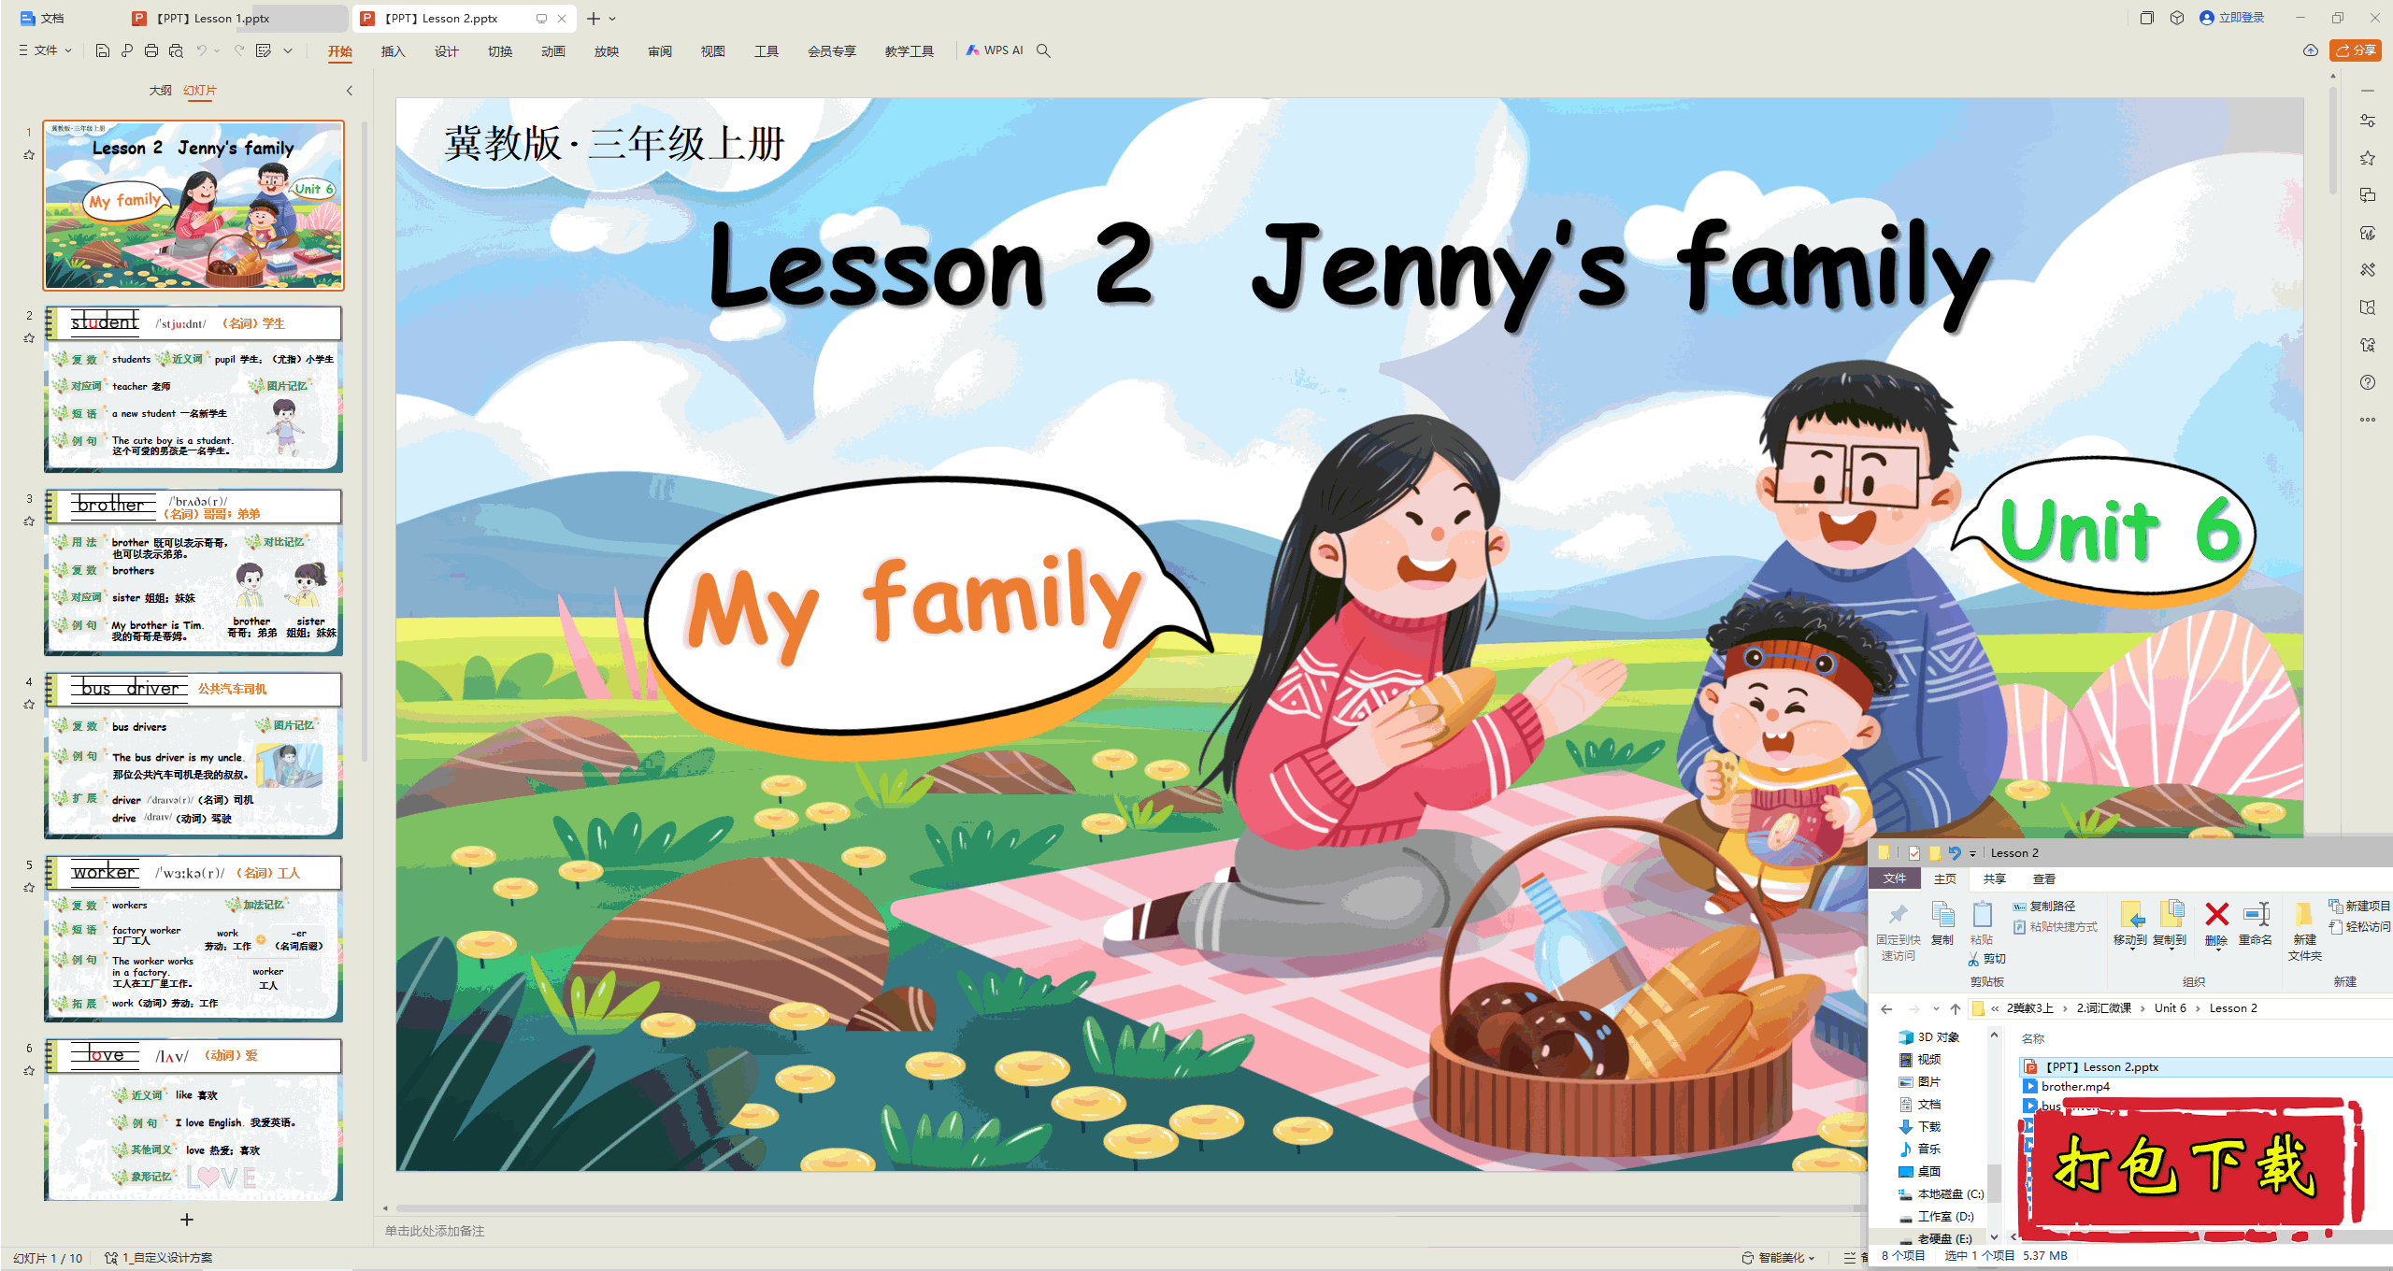
Task: Click Explorer navigation pane scrollbar
Action: [x=1994, y=1182]
